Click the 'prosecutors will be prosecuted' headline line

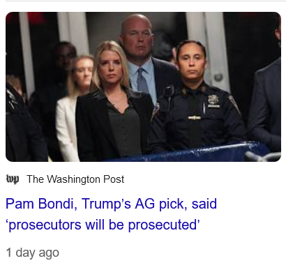point(103,225)
